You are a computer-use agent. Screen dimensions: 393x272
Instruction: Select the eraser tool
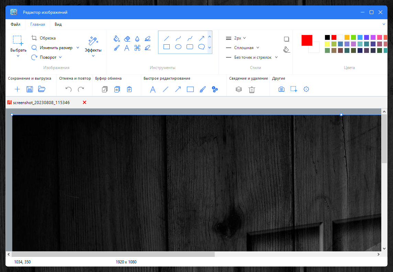pos(127,38)
